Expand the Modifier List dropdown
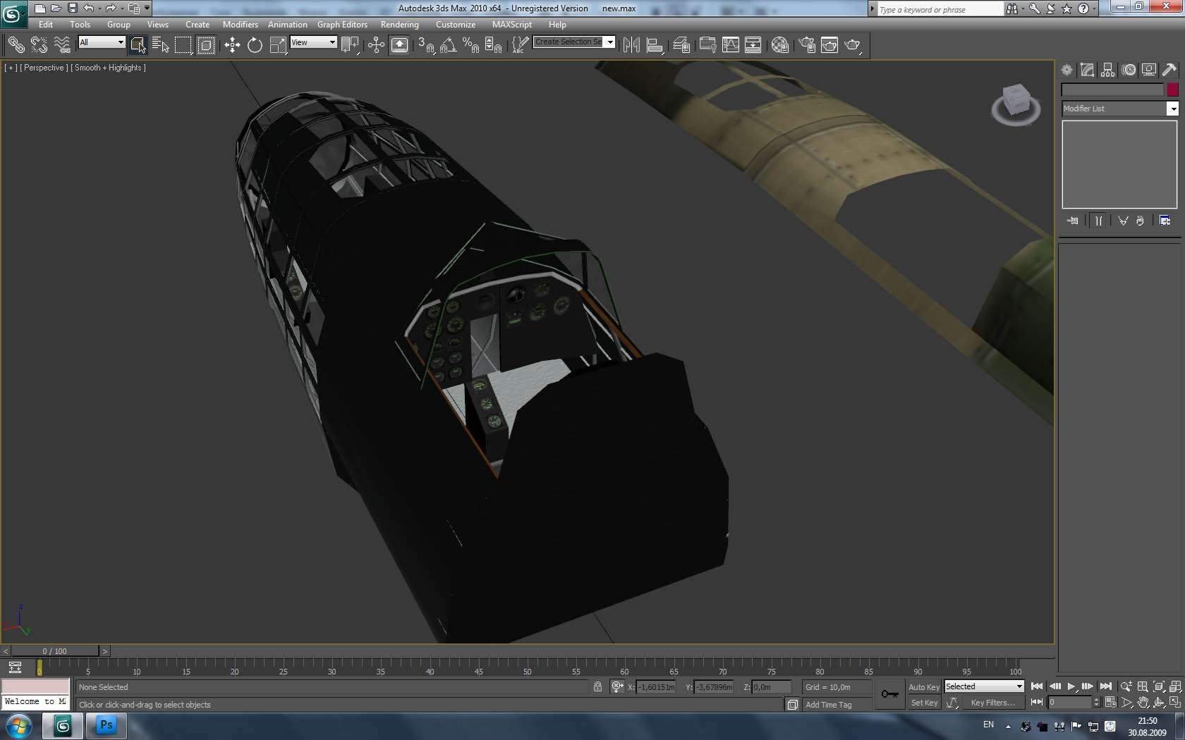This screenshot has height=740, width=1185. click(x=1172, y=109)
